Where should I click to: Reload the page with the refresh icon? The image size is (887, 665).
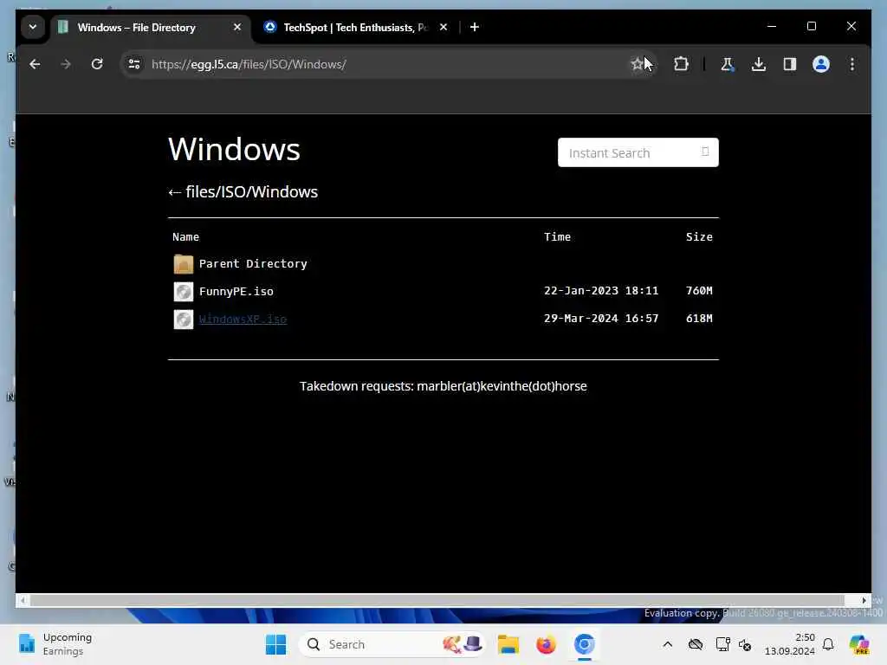(97, 64)
